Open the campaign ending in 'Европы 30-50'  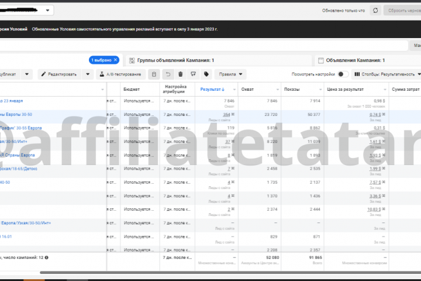(x=16, y=115)
